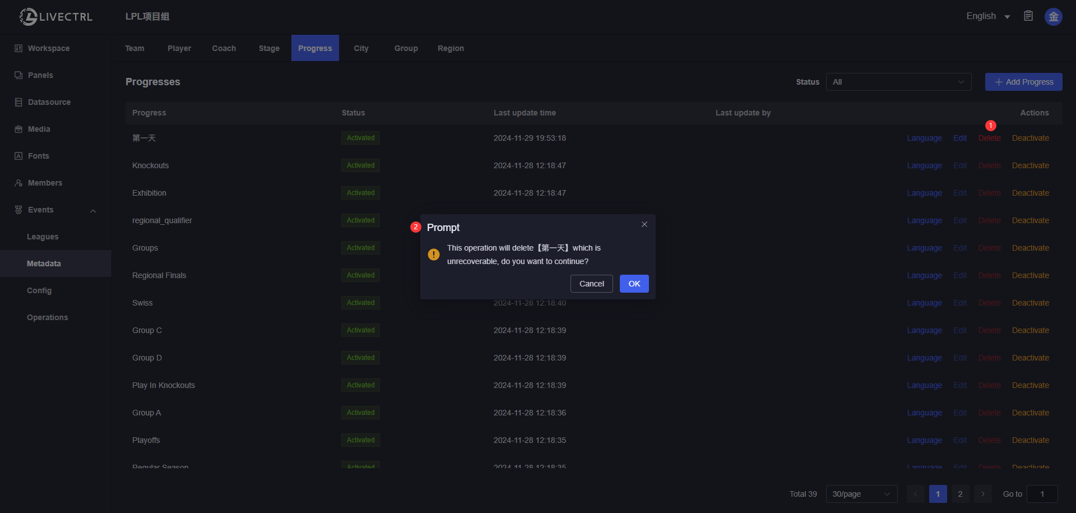Deactivate the Group C progress
Image resolution: width=1076 pixels, height=513 pixels.
1030,330
